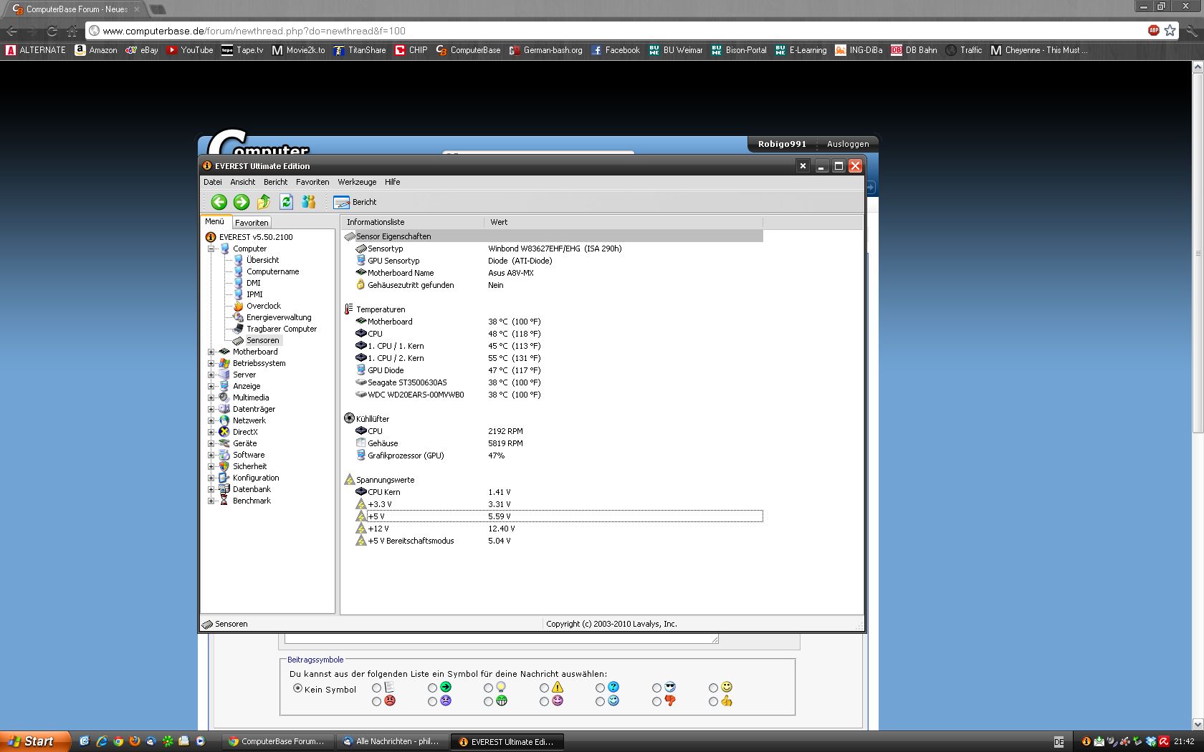Open the Ansicht menu
The height and width of the screenshot is (752, 1204).
[243, 182]
